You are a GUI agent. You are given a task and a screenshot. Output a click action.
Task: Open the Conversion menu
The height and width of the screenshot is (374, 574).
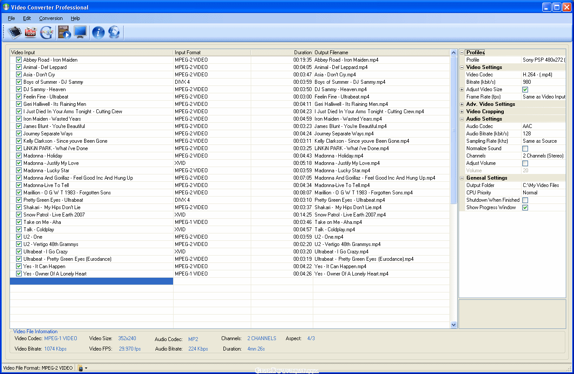point(51,18)
